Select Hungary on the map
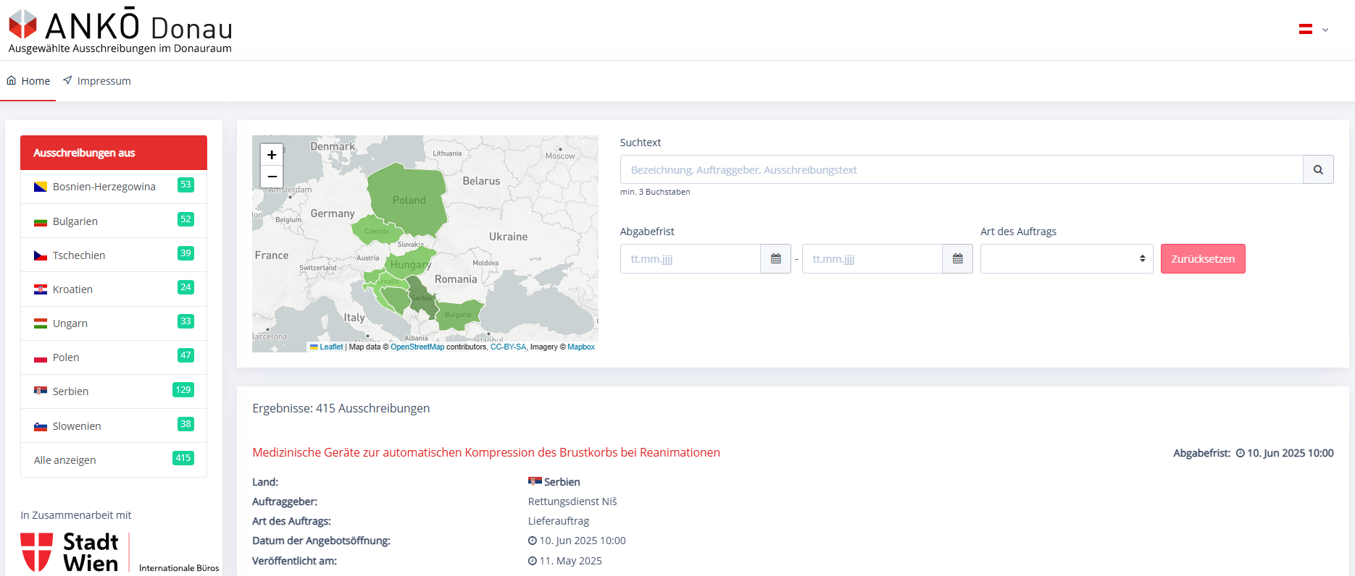Screen dimensions: 1355x576 (410, 263)
